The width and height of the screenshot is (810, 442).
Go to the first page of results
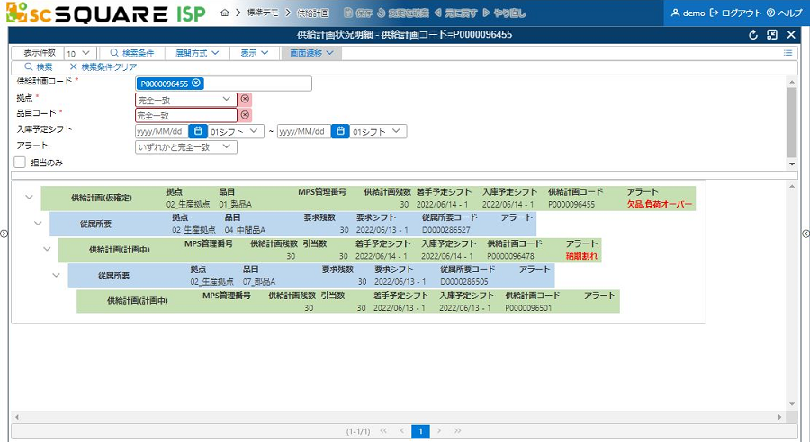pyautogui.click(x=383, y=430)
